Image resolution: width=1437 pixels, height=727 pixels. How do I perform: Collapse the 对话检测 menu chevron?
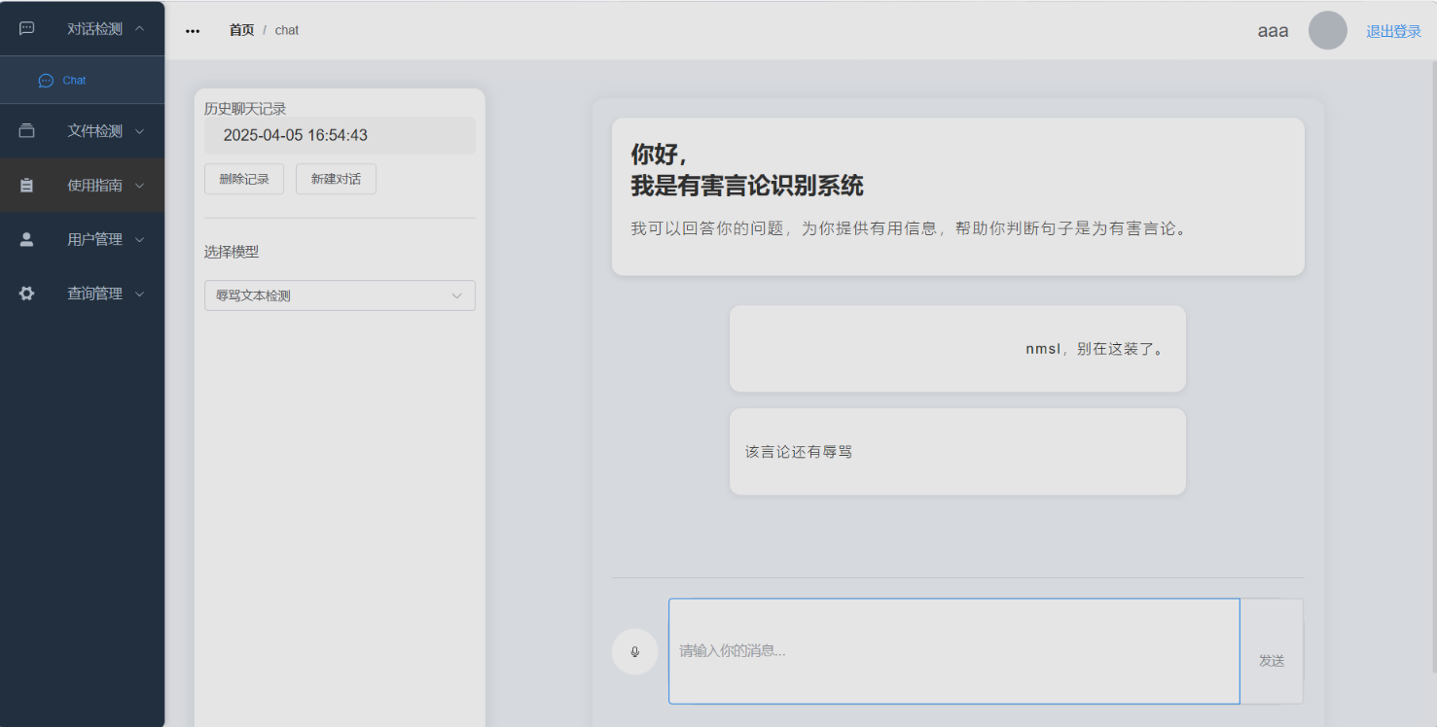pyautogui.click(x=139, y=28)
